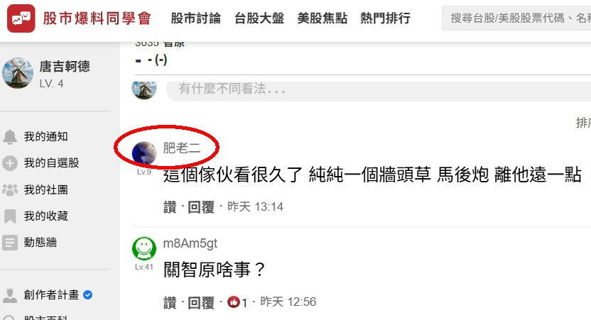This screenshot has width=591, height=320.
Task: Click the red thumbs-up reaction icon
Action: pos(233,302)
